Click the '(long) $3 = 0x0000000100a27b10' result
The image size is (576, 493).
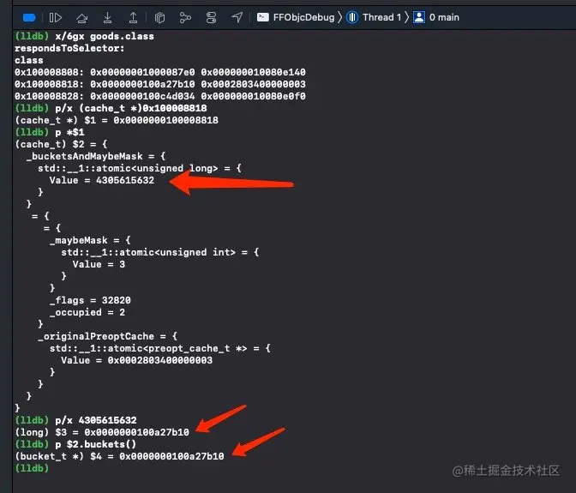tap(102, 432)
